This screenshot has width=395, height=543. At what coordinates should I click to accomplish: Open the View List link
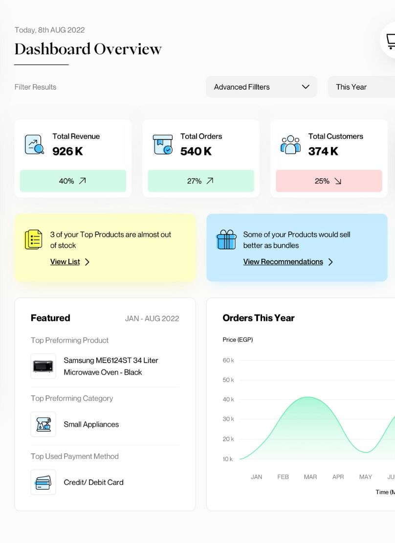[x=65, y=262]
